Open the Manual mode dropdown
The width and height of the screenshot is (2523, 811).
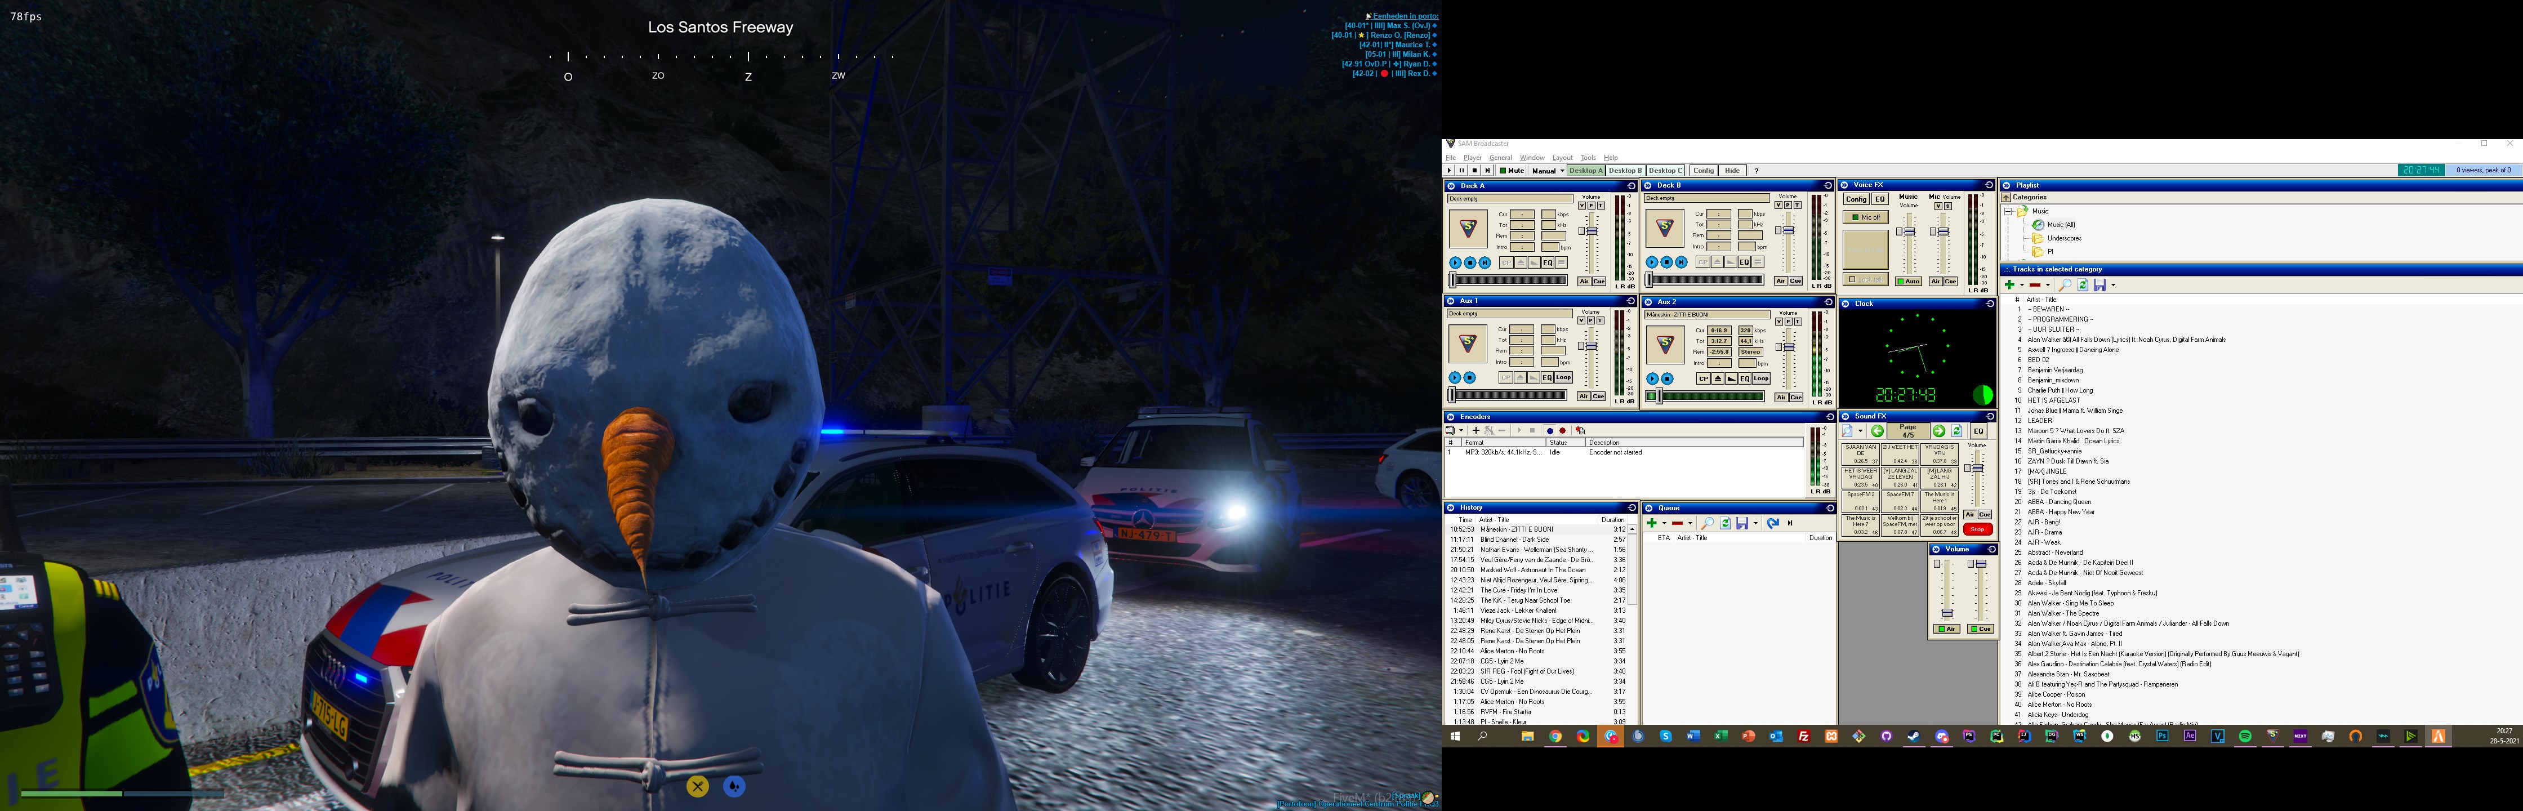coord(1561,171)
